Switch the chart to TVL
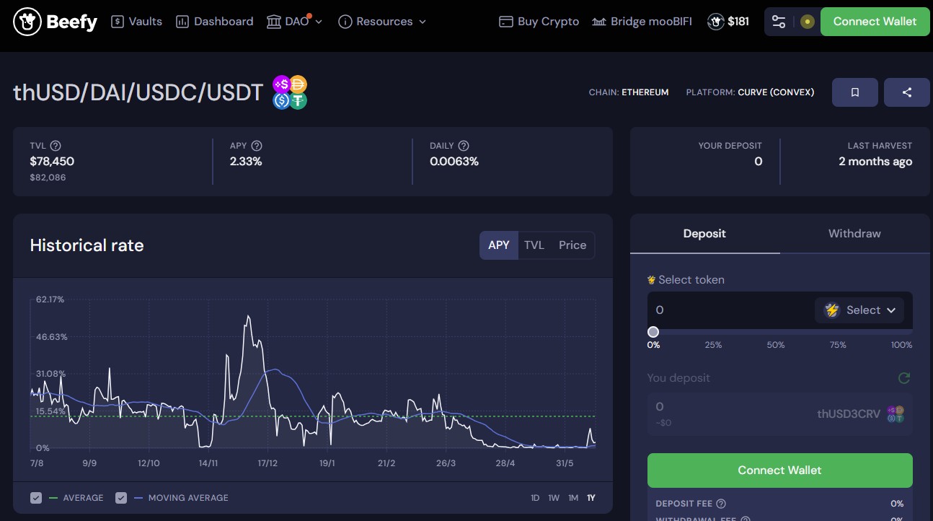This screenshot has width=933, height=521. point(534,245)
